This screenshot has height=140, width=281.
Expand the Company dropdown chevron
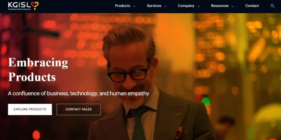tap(198, 6)
